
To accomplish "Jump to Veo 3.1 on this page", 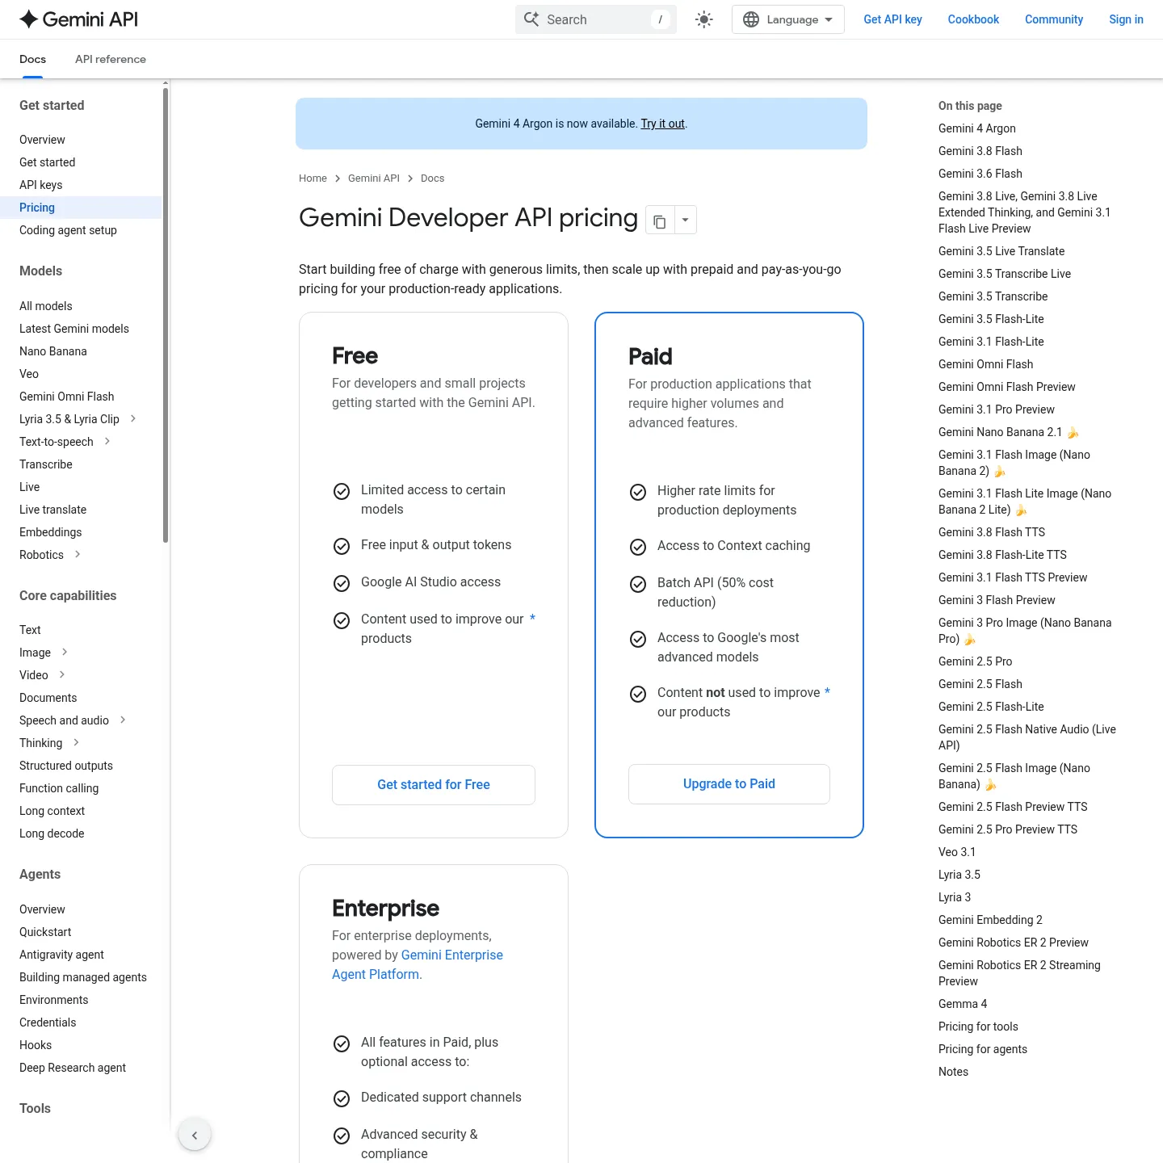I will tap(957, 852).
